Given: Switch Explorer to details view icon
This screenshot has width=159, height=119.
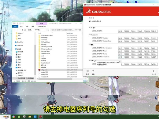Looking at the screenshot, I should click(84, 81).
